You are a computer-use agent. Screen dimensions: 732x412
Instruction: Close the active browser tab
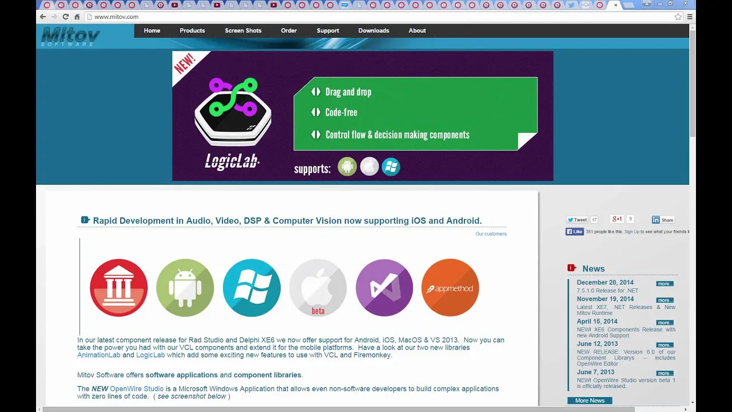pyautogui.click(x=616, y=5)
